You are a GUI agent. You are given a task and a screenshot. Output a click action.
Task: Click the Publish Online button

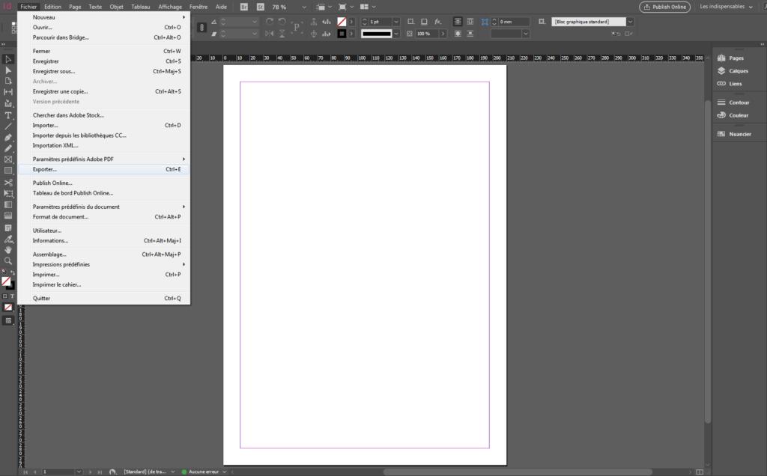coord(665,7)
